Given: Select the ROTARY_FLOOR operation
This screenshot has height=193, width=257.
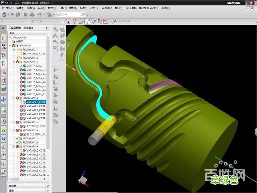Looking at the screenshot, I should 36,126.
